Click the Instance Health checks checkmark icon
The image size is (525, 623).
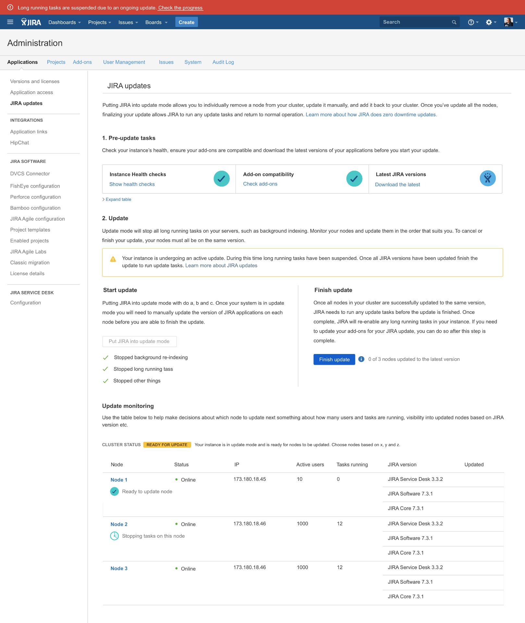222,179
